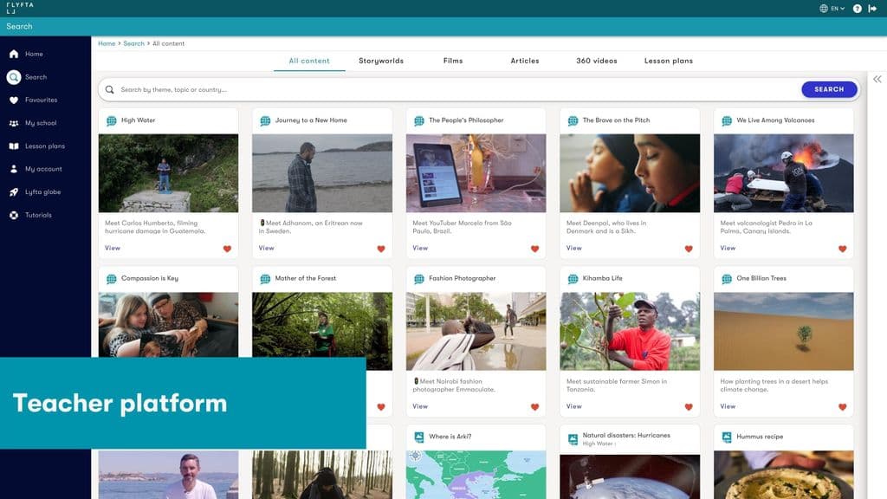Switch to the Articles tab

pos(525,61)
